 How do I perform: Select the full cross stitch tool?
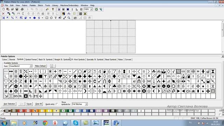(3, 18)
